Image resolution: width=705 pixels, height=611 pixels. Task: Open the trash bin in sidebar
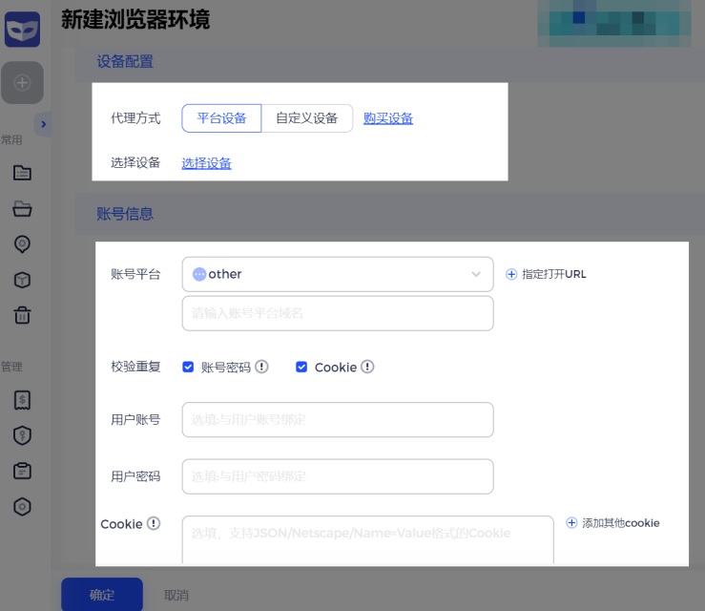(x=22, y=315)
